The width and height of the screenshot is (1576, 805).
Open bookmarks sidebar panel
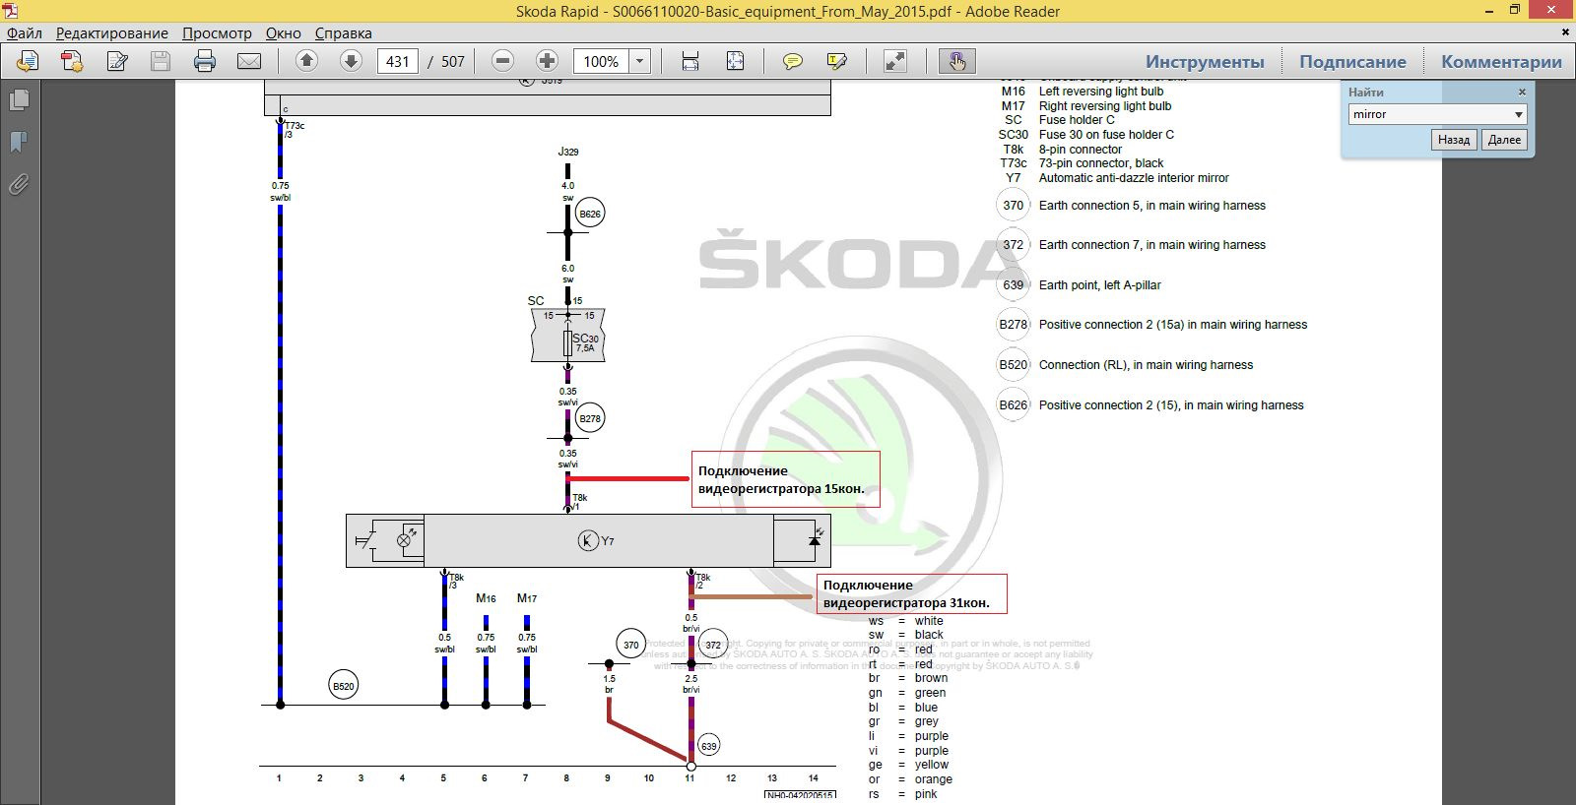(19, 143)
